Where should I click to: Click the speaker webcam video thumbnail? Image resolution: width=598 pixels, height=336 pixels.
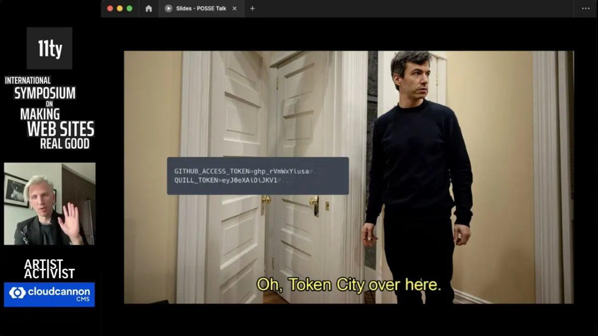point(49,204)
